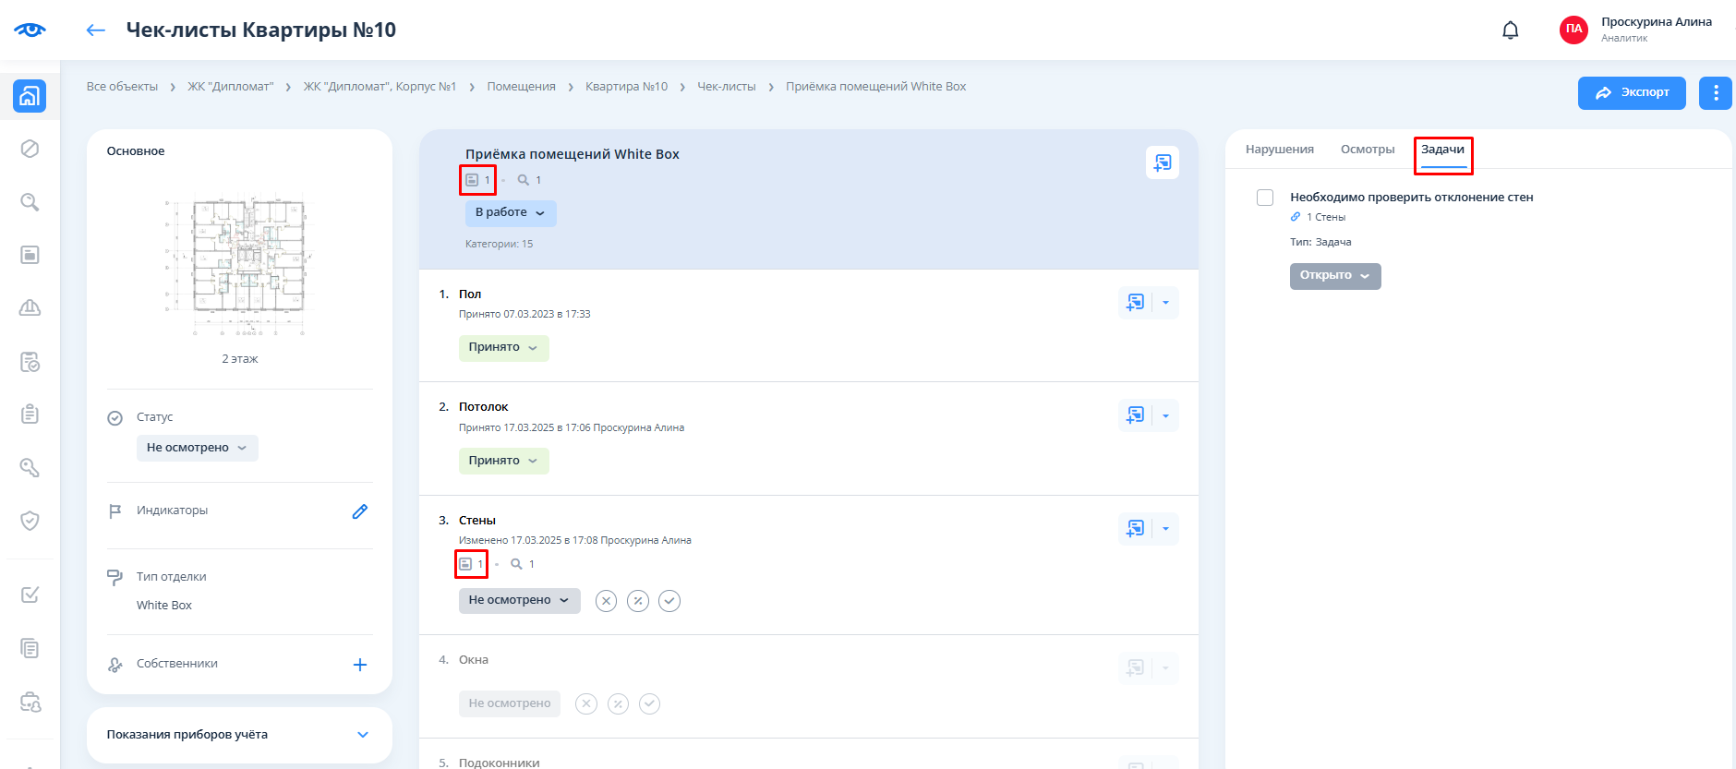Click the notification bell icon
This screenshot has height=769, width=1736.
pyautogui.click(x=1510, y=30)
